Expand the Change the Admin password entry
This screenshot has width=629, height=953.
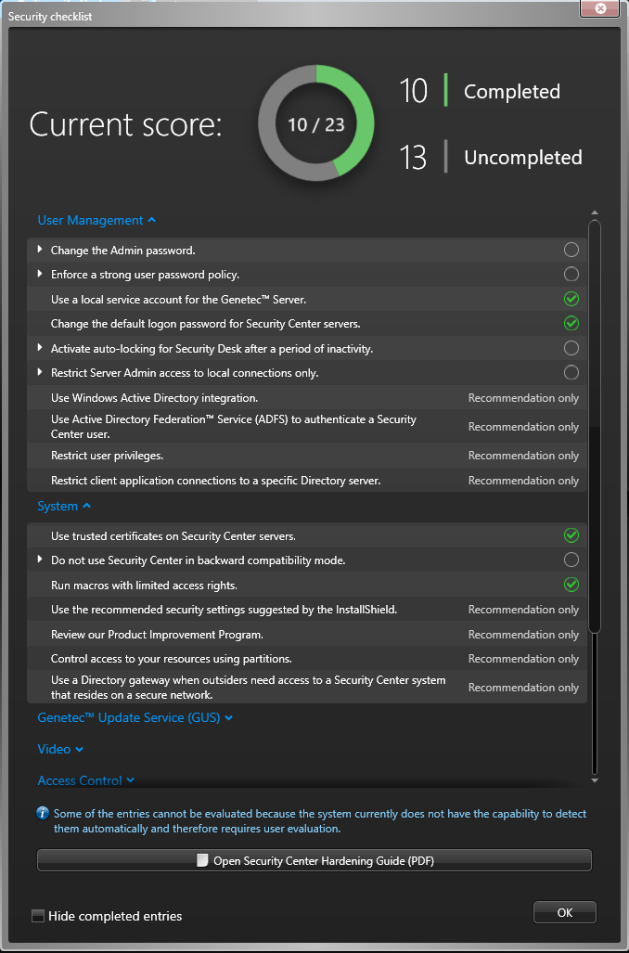40,250
